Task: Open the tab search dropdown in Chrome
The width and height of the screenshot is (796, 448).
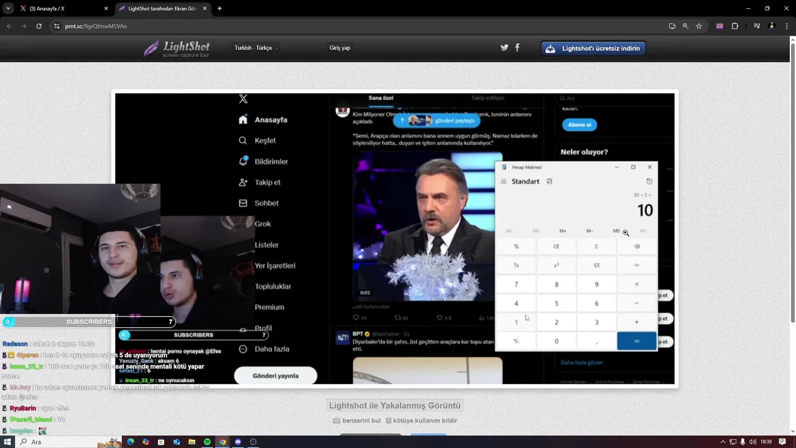Action: coord(7,9)
